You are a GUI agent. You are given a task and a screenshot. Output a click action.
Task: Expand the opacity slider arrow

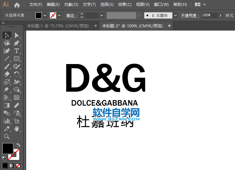coord(220,15)
